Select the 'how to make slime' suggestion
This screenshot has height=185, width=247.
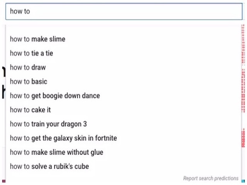[37, 39]
